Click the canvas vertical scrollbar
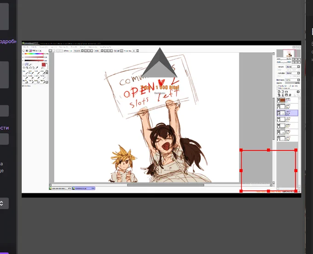 pyautogui.click(x=273, y=118)
